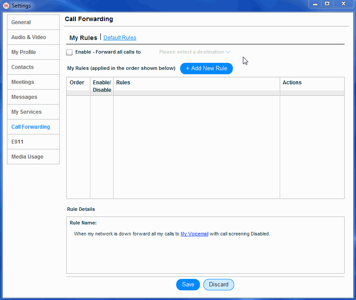356x300 pixels.
Task: Open the Meetings settings
Action: point(33,82)
